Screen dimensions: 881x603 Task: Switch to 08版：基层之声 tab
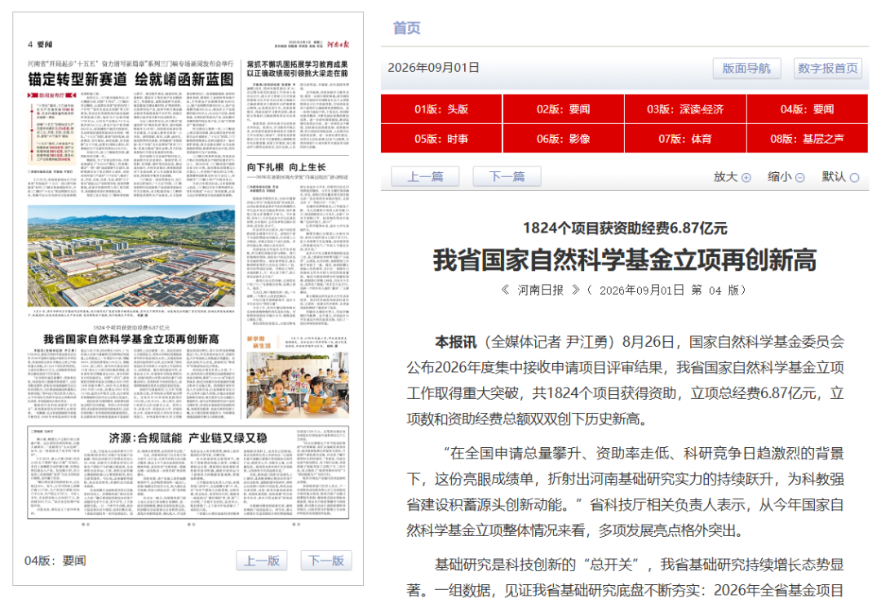click(807, 138)
